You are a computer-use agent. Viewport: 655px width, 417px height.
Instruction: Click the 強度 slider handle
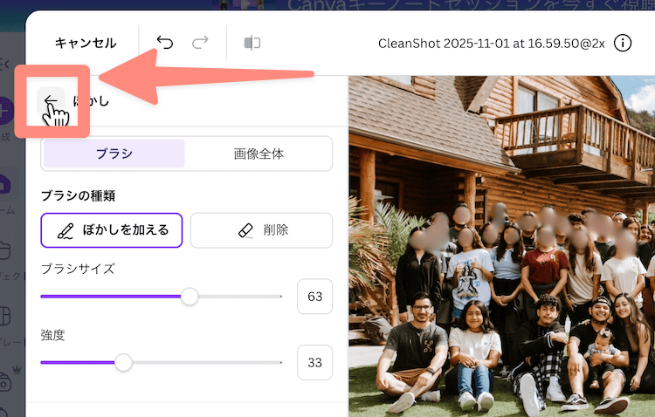point(124,362)
